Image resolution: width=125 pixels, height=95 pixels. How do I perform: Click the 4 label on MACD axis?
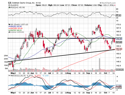117,77
